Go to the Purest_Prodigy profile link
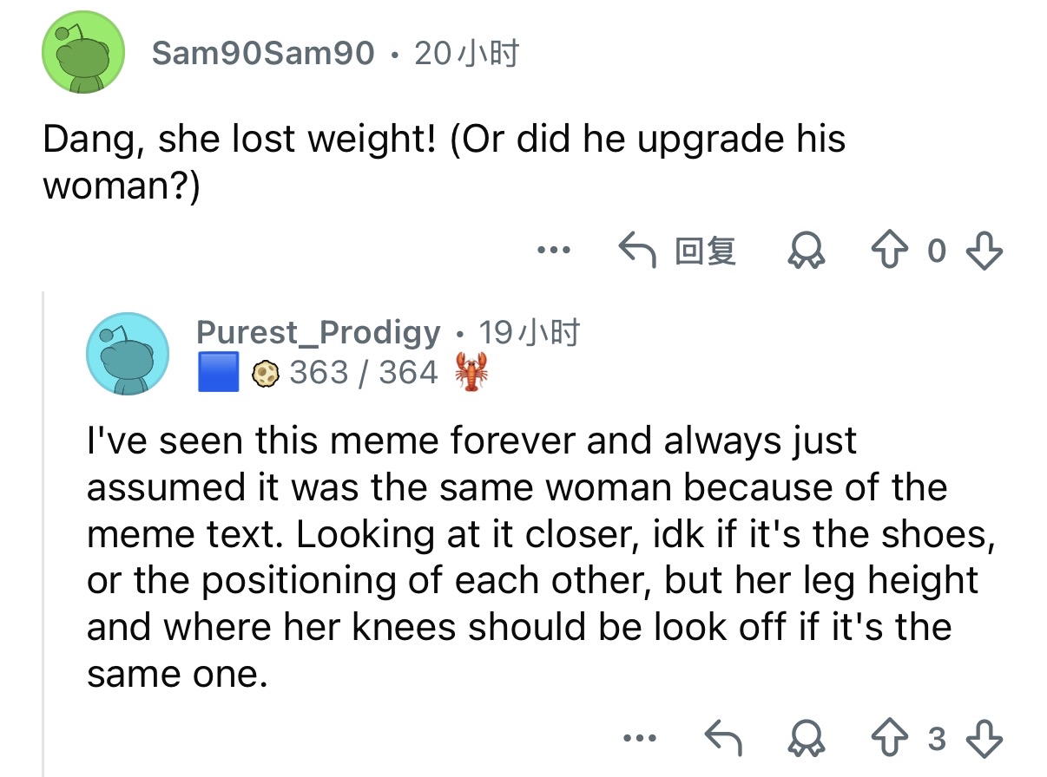This screenshot has width=1047, height=777. [318, 332]
